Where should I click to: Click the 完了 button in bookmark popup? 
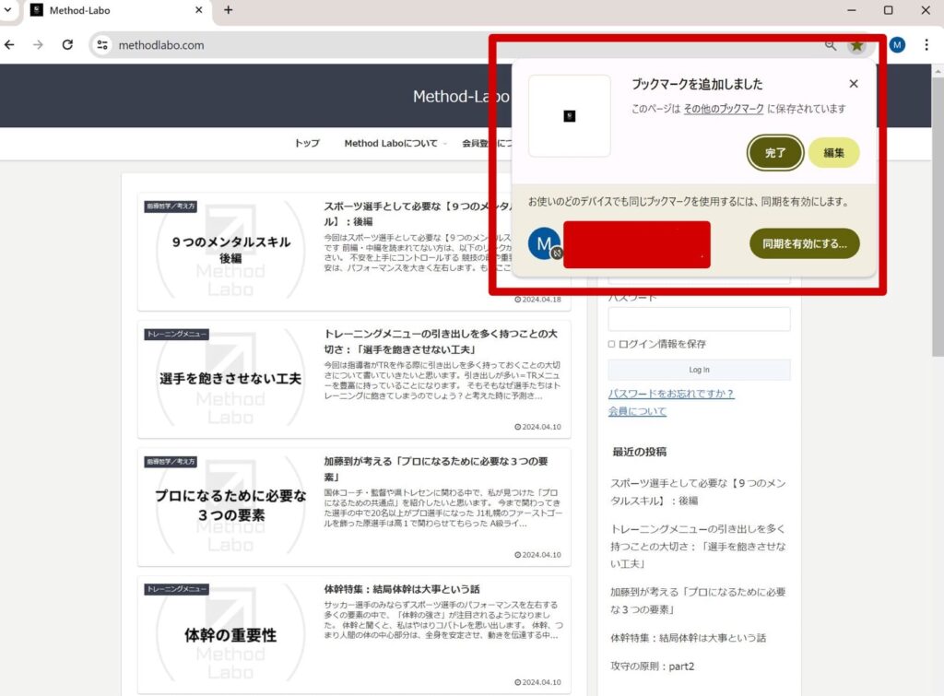[x=774, y=152]
